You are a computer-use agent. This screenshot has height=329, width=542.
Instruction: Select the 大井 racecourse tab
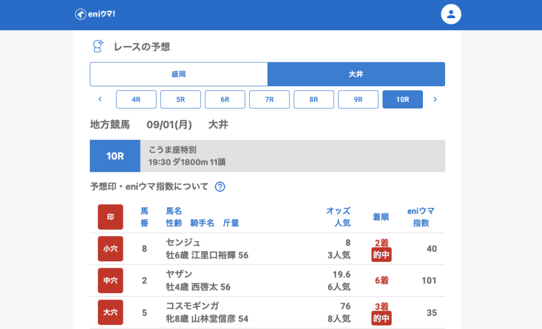356,74
